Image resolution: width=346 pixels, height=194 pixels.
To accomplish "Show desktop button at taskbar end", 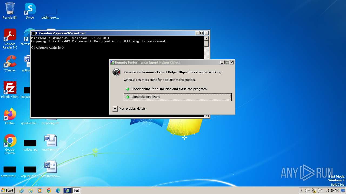I will click(343, 190).
